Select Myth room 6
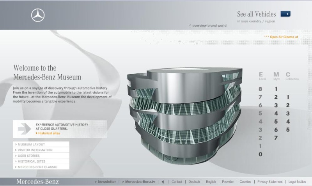 click(276, 130)
